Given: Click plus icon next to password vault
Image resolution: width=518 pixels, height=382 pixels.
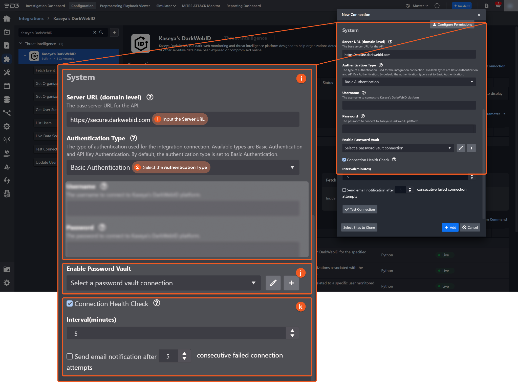Looking at the screenshot, I should [471, 148].
